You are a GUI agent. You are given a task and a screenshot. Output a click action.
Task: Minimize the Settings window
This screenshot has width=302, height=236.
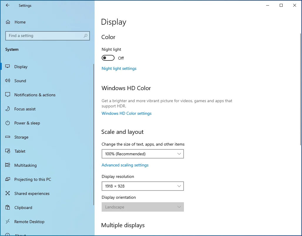coord(268,5)
